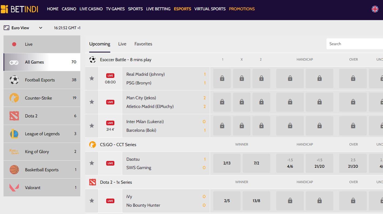Click the LIVE badge on Man City match

coord(110,102)
